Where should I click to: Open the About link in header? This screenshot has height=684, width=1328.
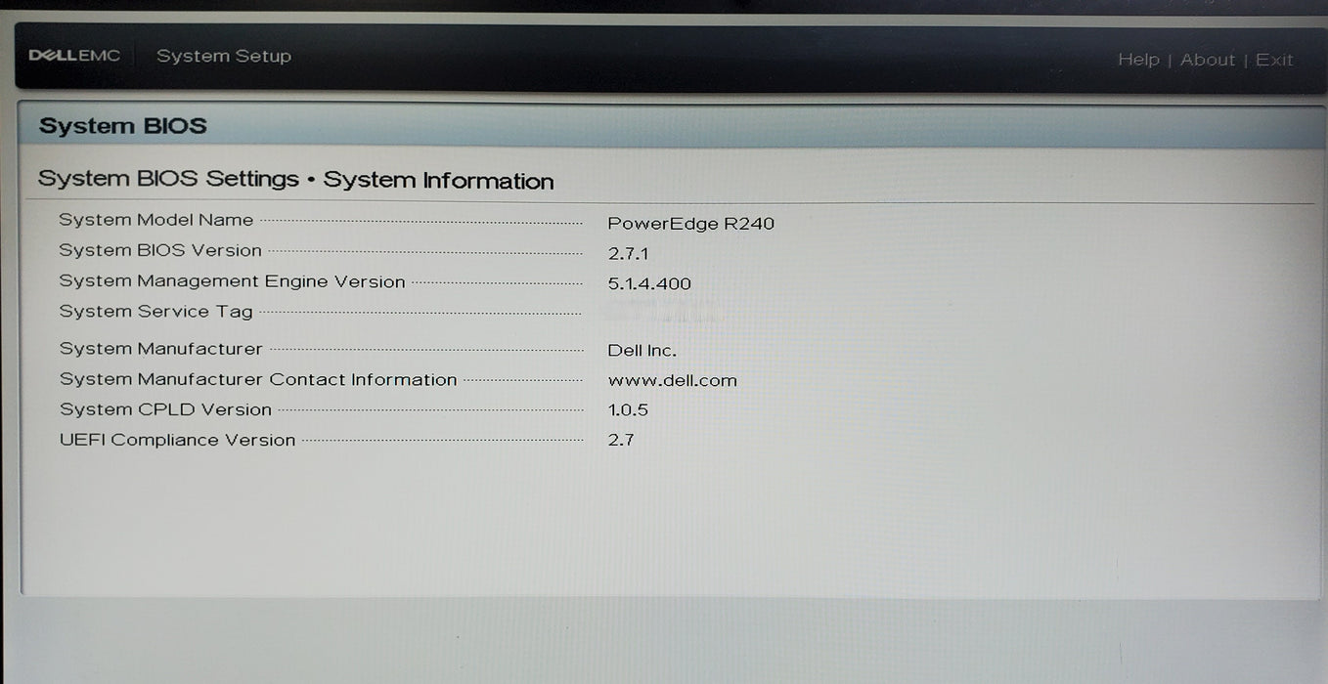click(1208, 60)
